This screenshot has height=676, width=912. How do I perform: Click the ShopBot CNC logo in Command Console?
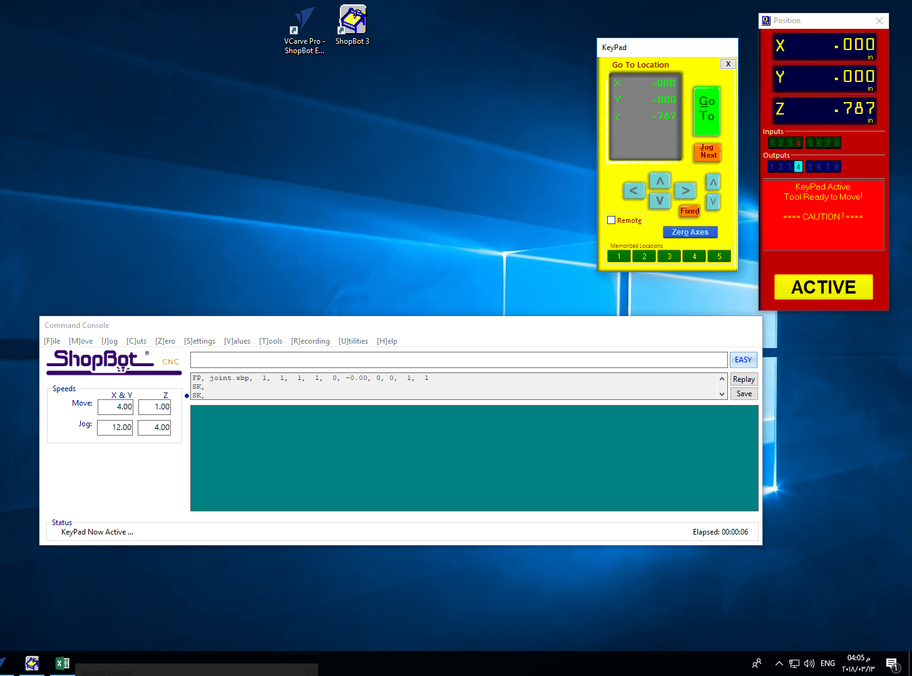[x=114, y=362]
